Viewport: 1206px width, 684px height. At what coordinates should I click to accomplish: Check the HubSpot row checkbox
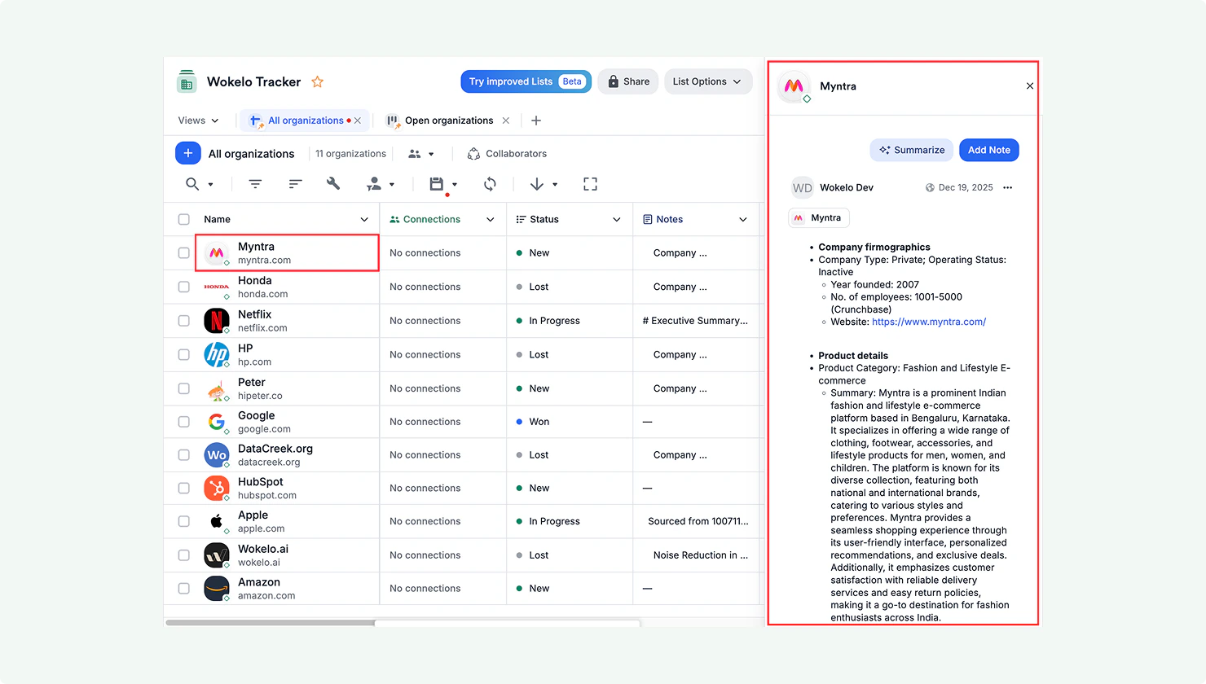[x=184, y=488]
